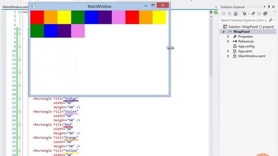Viewport: 278px width, 156px height.
Task: Close the Solution Explorer panel
Action: [273, 7]
